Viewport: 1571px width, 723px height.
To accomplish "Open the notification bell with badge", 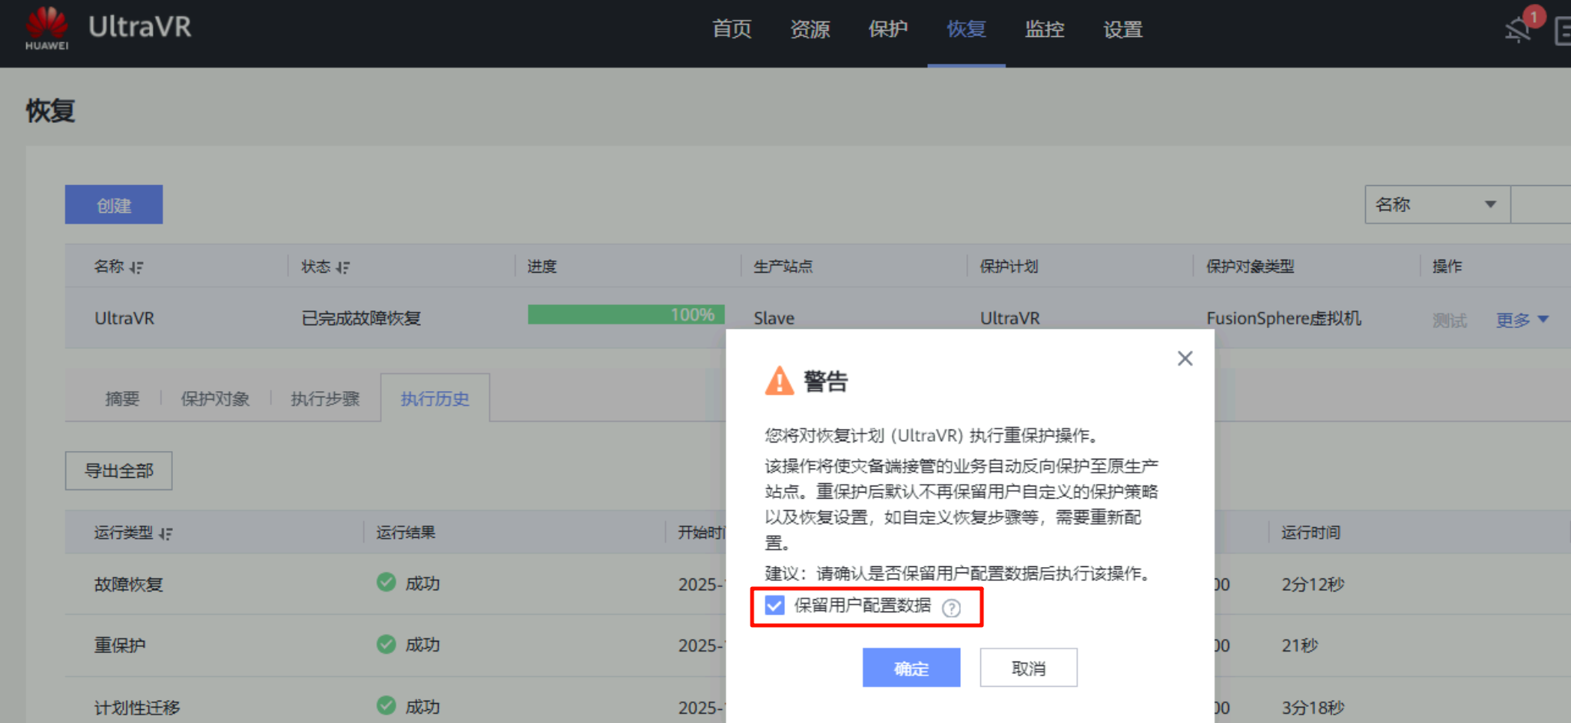I will coord(1519,29).
